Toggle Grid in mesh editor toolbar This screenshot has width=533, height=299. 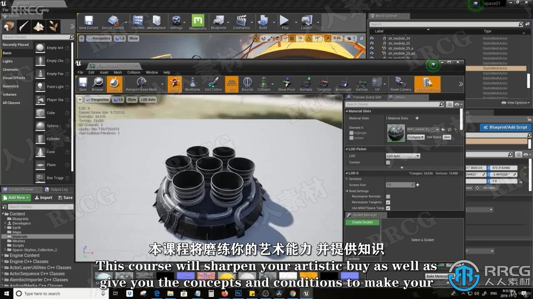[x=232, y=84]
